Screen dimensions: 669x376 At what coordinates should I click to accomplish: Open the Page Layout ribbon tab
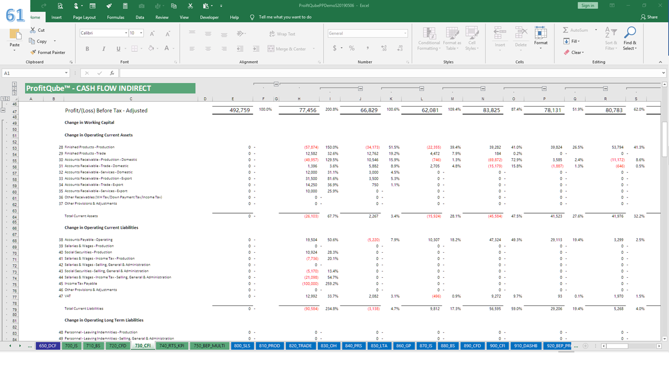(x=84, y=17)
